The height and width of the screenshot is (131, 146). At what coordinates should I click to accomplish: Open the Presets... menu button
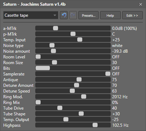tap(89, 15)
